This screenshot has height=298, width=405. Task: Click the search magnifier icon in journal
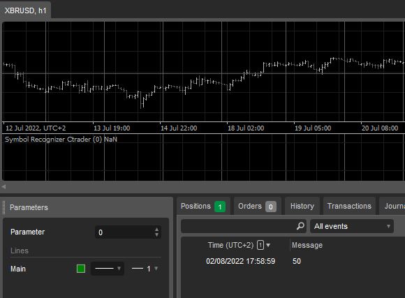tap(300, 226)
